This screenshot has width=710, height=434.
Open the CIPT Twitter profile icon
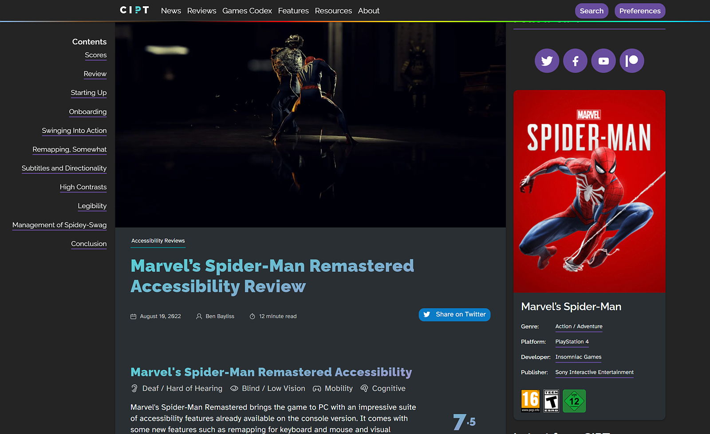click(547, 61)
